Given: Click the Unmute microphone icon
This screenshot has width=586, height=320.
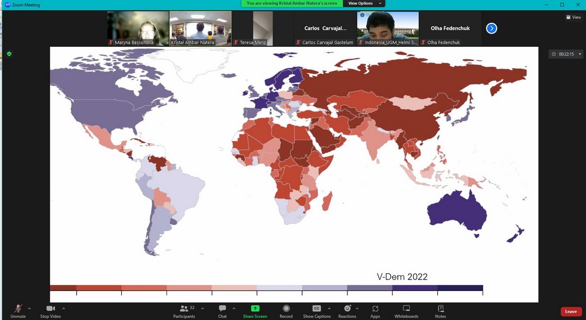Looking at the screenshot, I should (18, 309).
